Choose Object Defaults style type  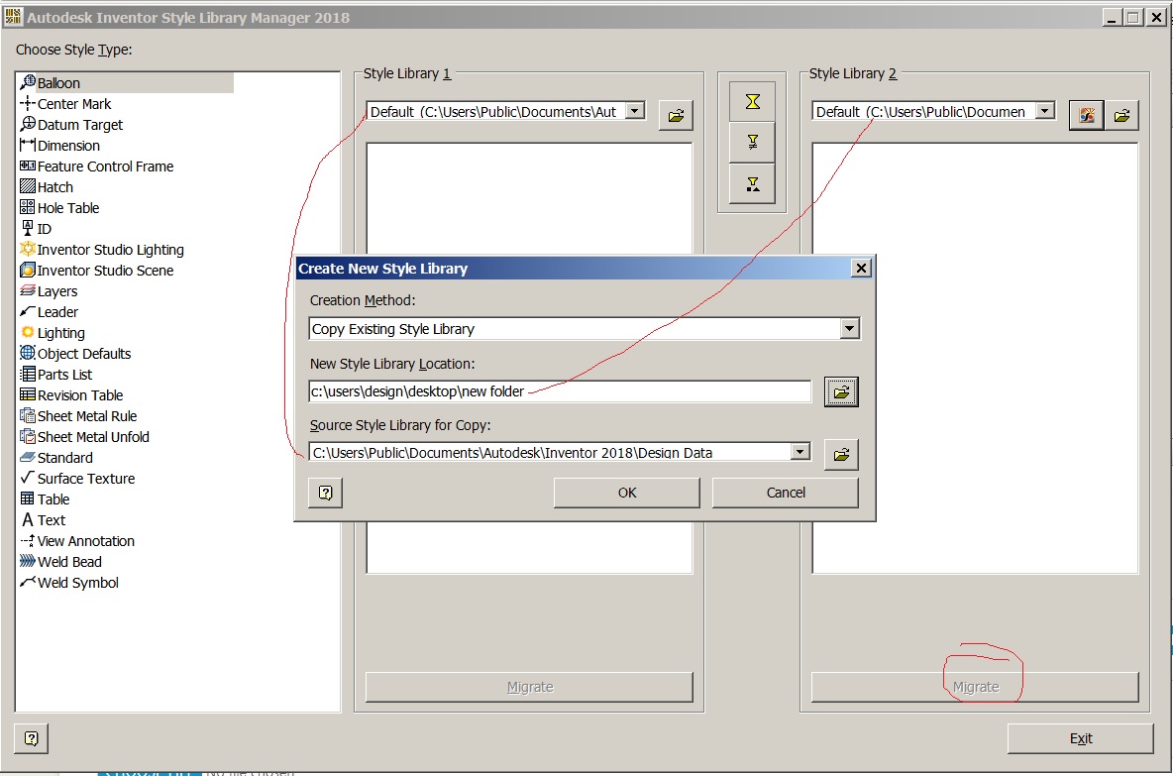pyautogui.click(x=75, y=354)
